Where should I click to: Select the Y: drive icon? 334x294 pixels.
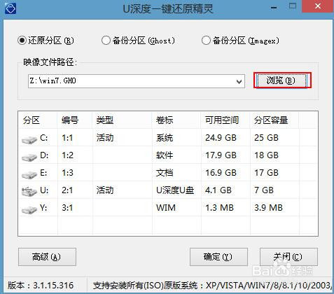[x=29, y=209]
